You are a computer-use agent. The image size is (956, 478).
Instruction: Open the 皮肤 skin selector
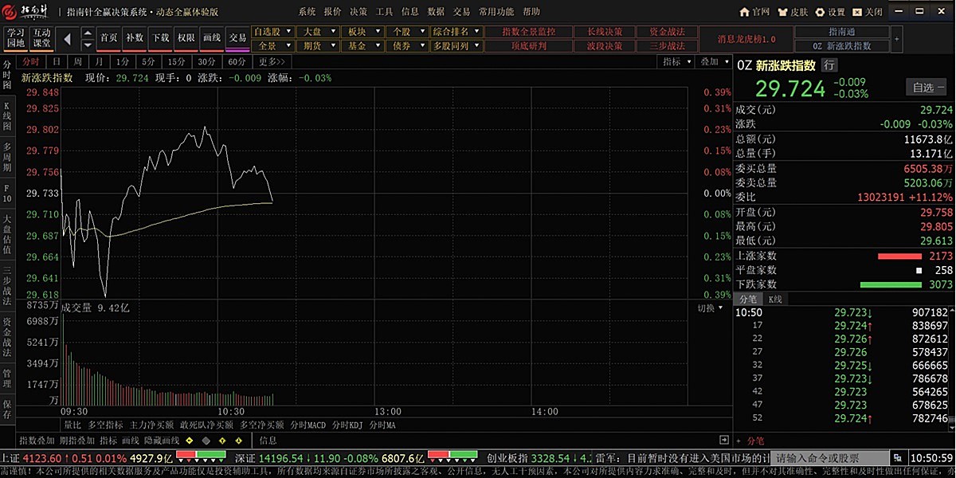(793, 12)
